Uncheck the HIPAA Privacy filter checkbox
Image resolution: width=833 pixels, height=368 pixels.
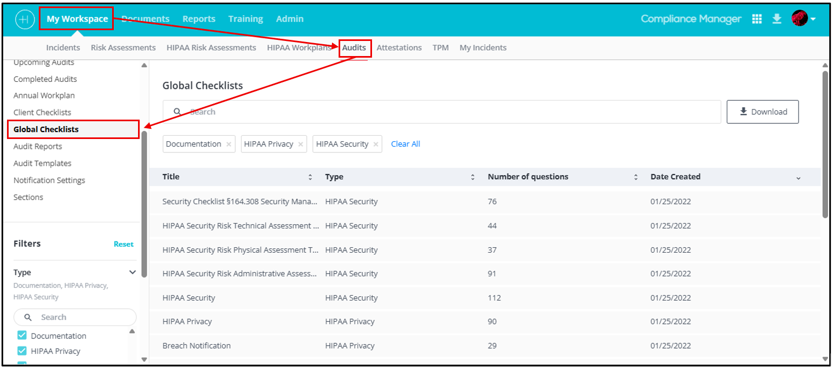click(21, 351)
